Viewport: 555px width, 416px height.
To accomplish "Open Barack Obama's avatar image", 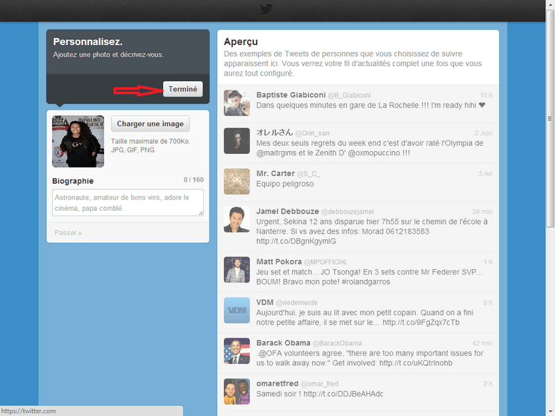I will coord(237,351).
